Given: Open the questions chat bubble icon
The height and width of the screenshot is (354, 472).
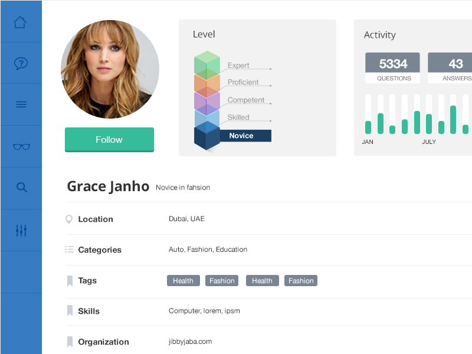Looking at the screenshot, I should pyautogui.click(x=21, y=63).
